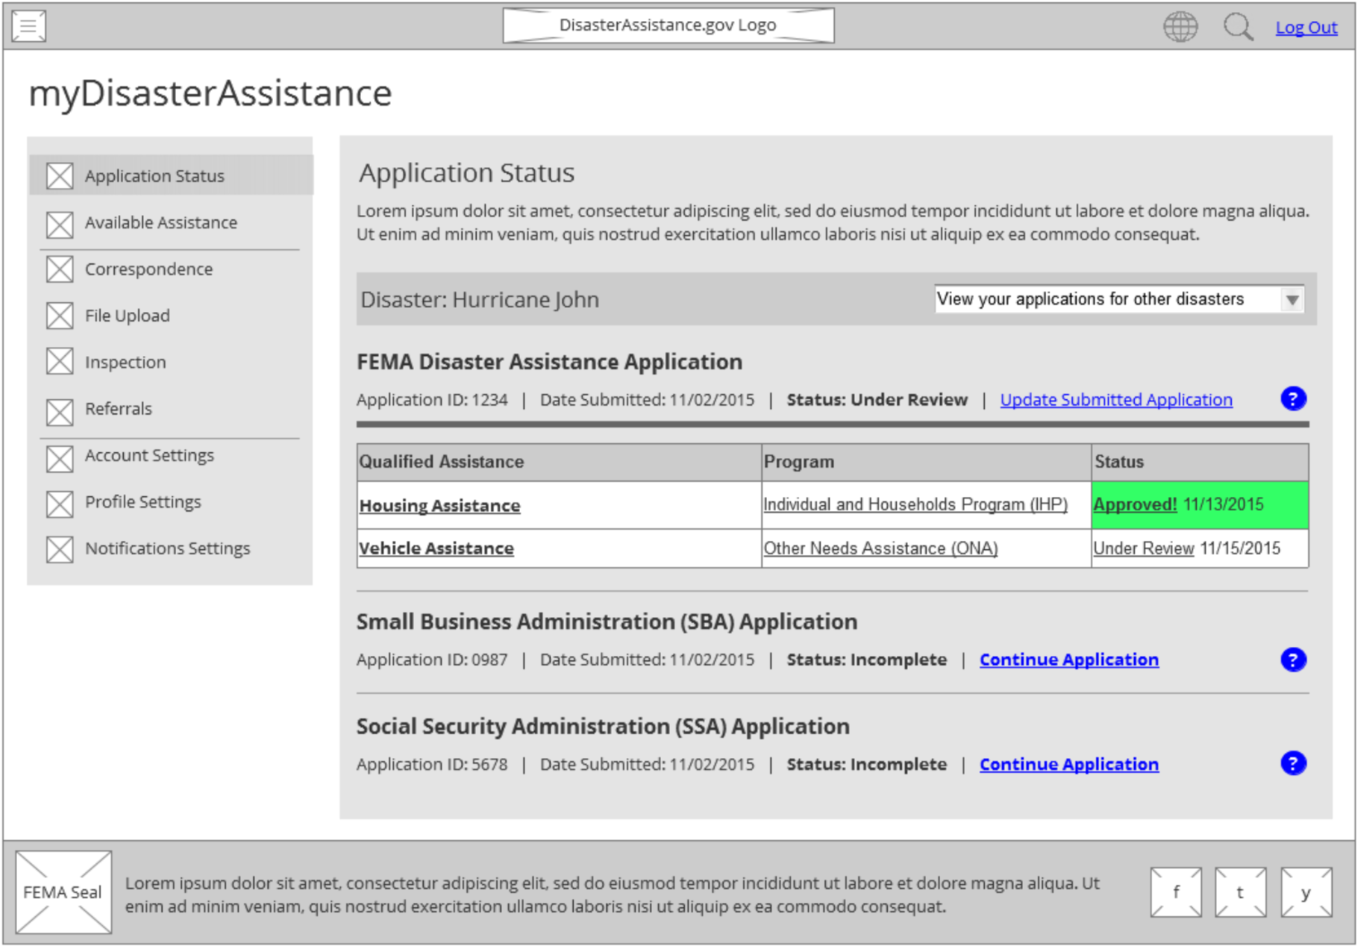Continue the SBA application

click(x=1069, y=660)
